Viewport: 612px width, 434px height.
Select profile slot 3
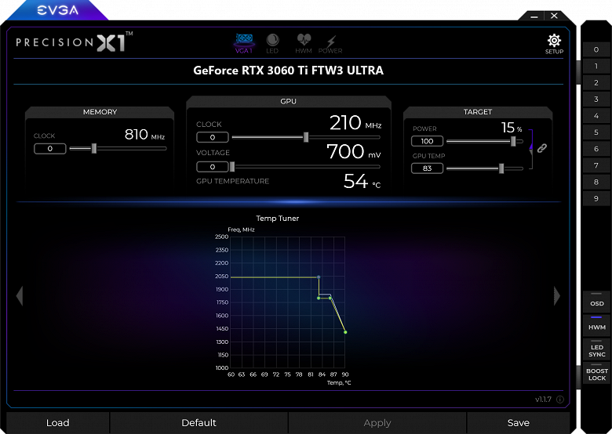pos(596,99)
